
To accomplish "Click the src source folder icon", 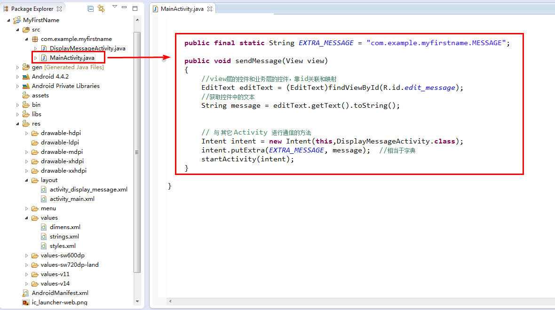I will pos(26,29).
